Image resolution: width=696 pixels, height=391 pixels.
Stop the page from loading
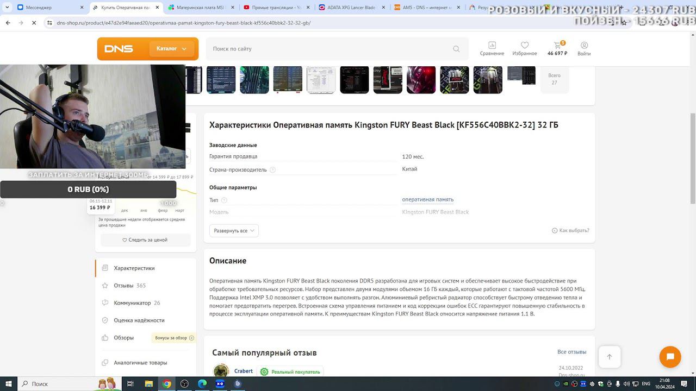pyautogui.click(x=34, y=23)
